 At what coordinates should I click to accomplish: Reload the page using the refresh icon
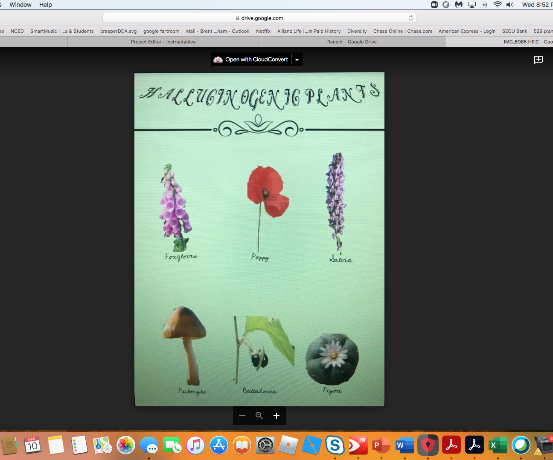pos(411,18)
